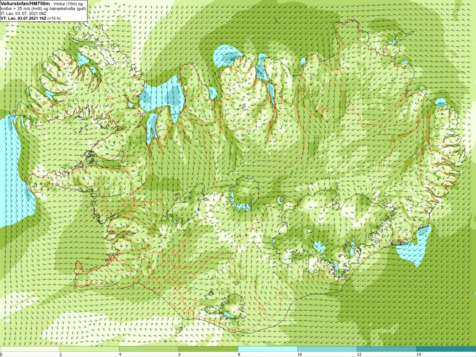Click the "IT: Lau. 03. 07. 2021 06Z" line
Screen dimensions: 476x357
23,13
